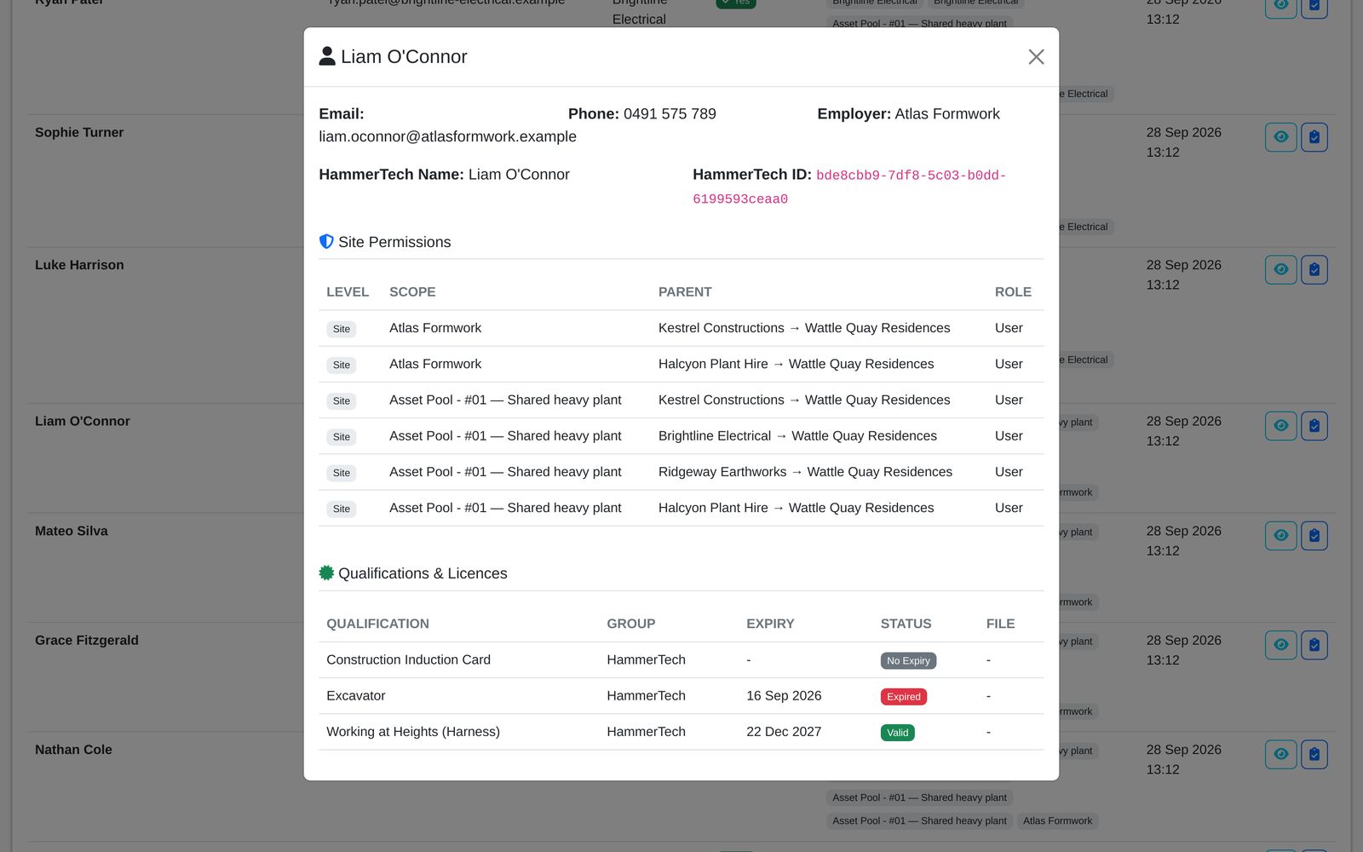Click the Valid badge for Working at Heights
This screenshot has width=1363, height=852.
click(897, 733)
